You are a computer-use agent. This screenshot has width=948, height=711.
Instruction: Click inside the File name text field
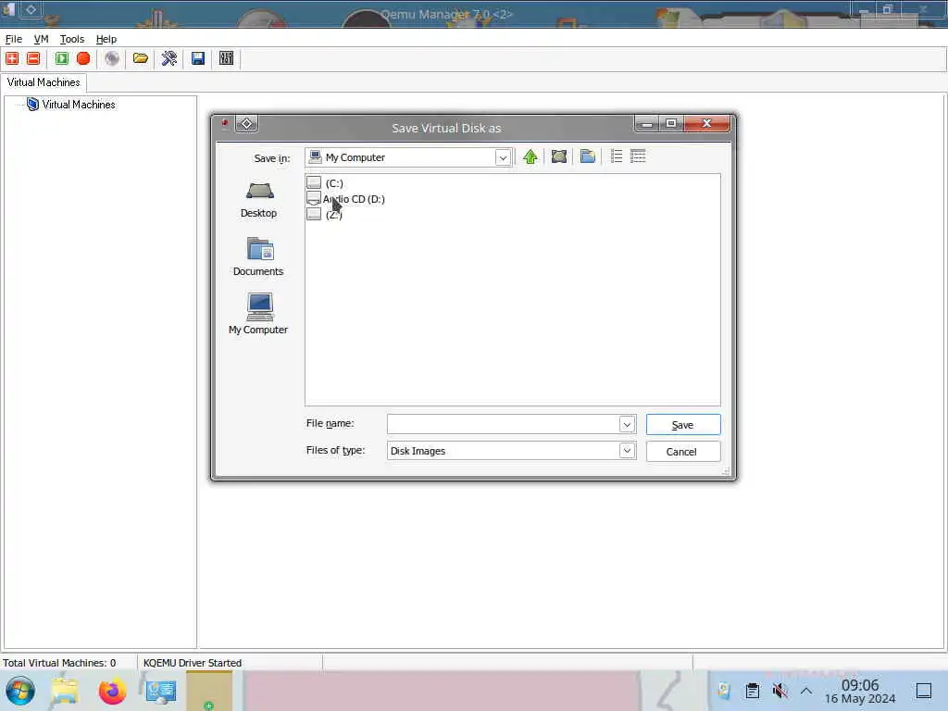(503, 424)
